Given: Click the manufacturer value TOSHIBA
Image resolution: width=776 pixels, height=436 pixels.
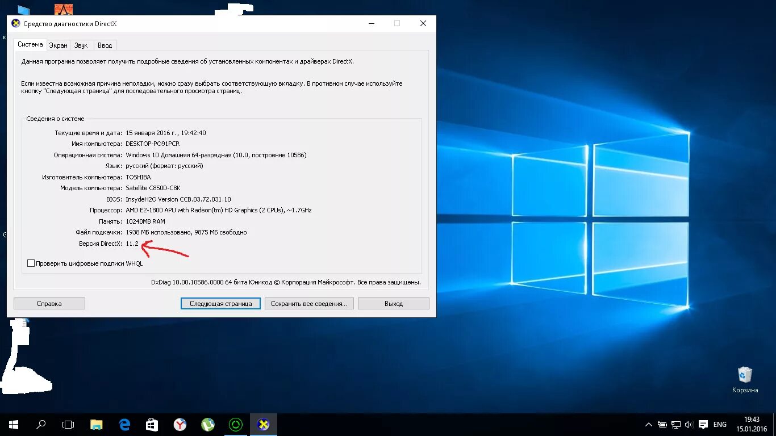Looking at the screenshot, I should pos(138,177).
